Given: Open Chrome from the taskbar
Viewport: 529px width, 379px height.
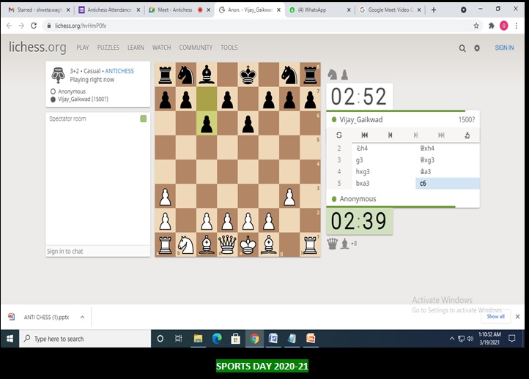Looking at the screenshot, I should 255,339.
